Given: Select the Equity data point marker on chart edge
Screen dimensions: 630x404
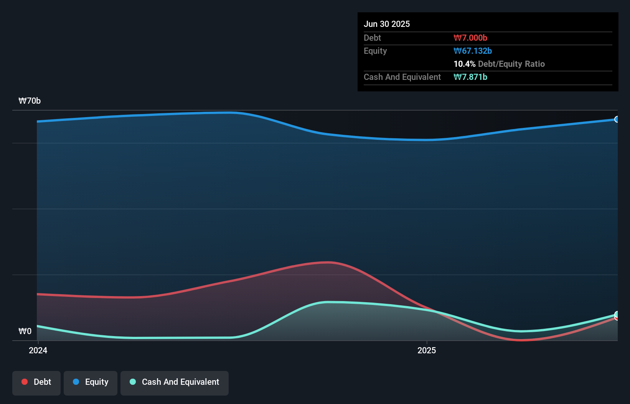Looking at the screenshot, I should click(617, 120).
